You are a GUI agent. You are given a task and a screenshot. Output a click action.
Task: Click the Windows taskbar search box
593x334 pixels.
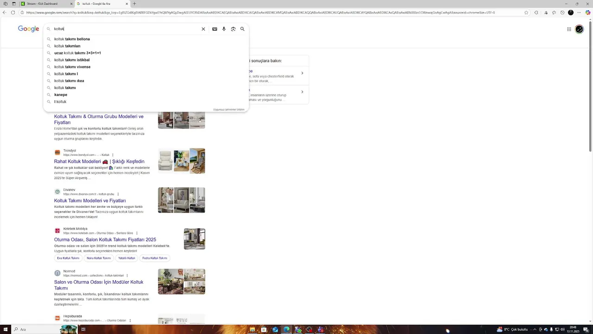point(44,329)
